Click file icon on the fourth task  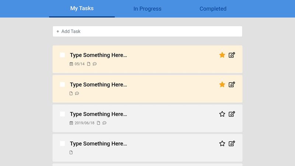71,152
